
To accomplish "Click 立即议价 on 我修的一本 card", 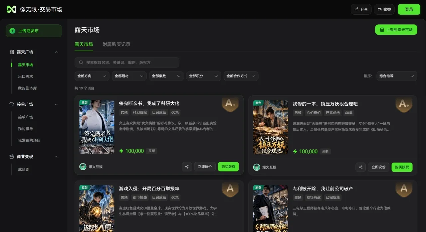I will (379, 167).
